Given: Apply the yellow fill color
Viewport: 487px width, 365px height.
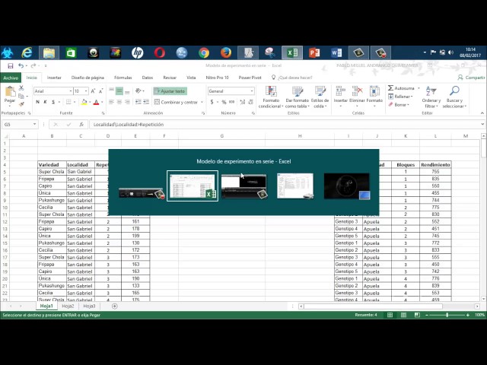Looking at the screenshot, I should tap(84, 102).
